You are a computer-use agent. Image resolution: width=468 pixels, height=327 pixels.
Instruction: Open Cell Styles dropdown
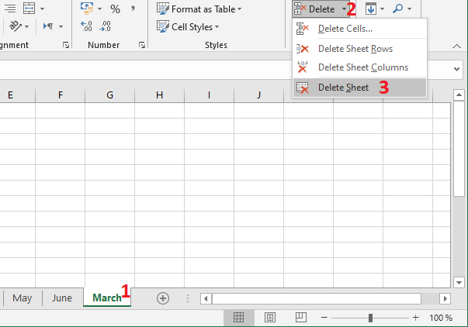188,27
